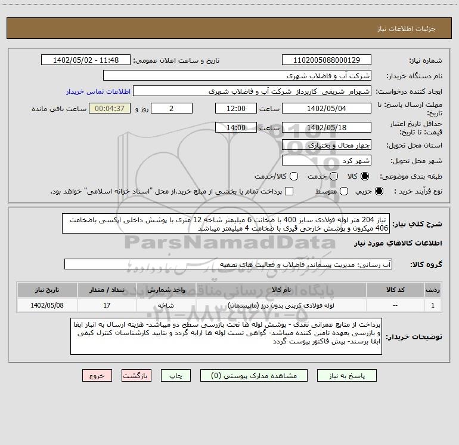Click the بازگشت back button
This screenshot has height=445, width=459.
(x=137, y=376)
